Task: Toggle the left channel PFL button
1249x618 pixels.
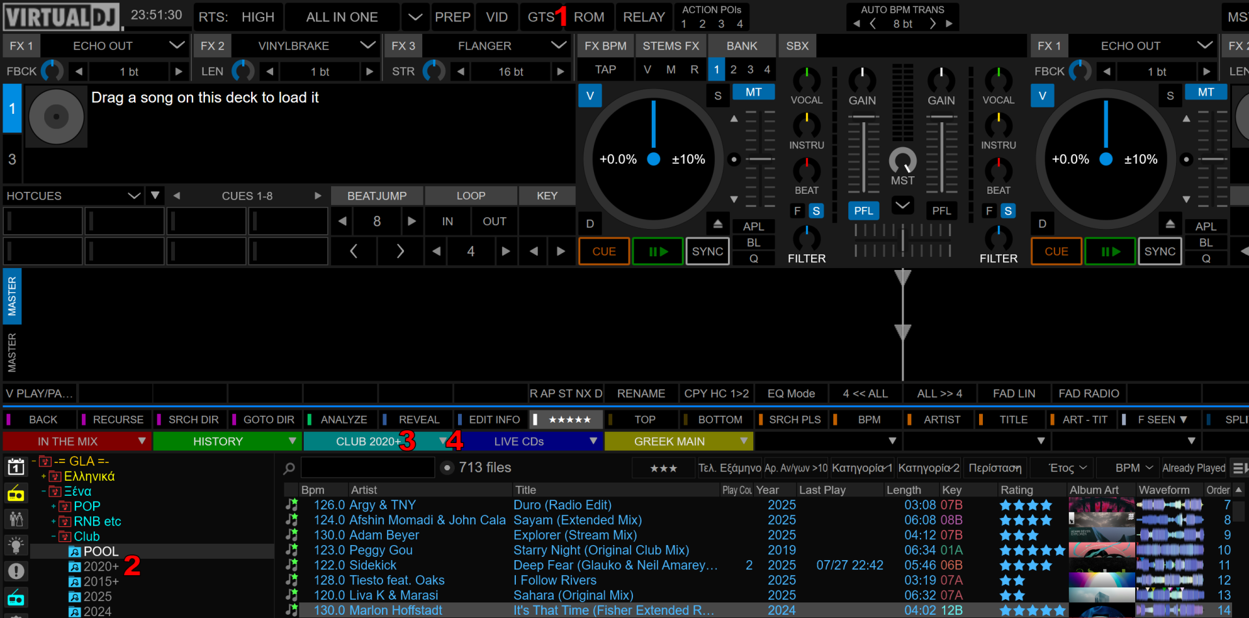Action: click(863, 211)
